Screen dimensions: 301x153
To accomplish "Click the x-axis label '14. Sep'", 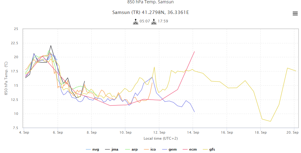I will pyautogui.click(x=193, y=132).
